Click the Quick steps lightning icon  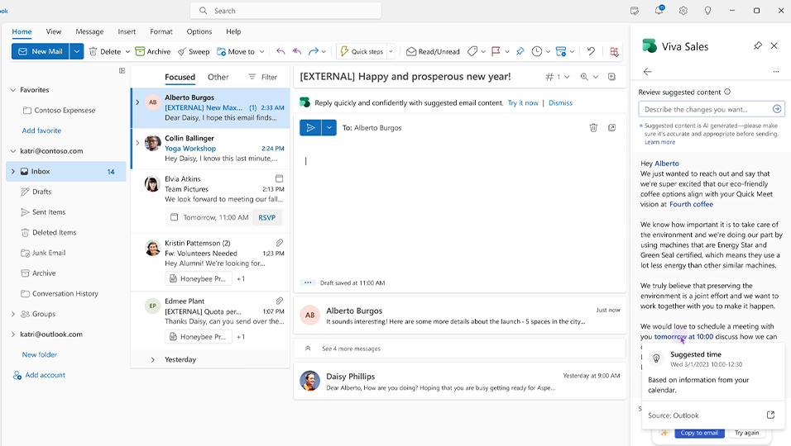click(x=344, y=51)
